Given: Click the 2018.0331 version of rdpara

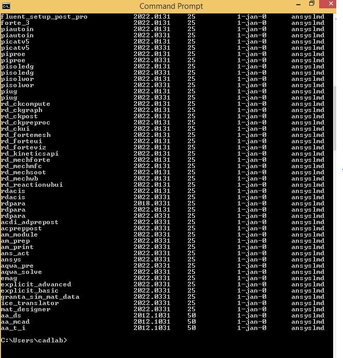Looking at the screenshot, I should [152, 203].
